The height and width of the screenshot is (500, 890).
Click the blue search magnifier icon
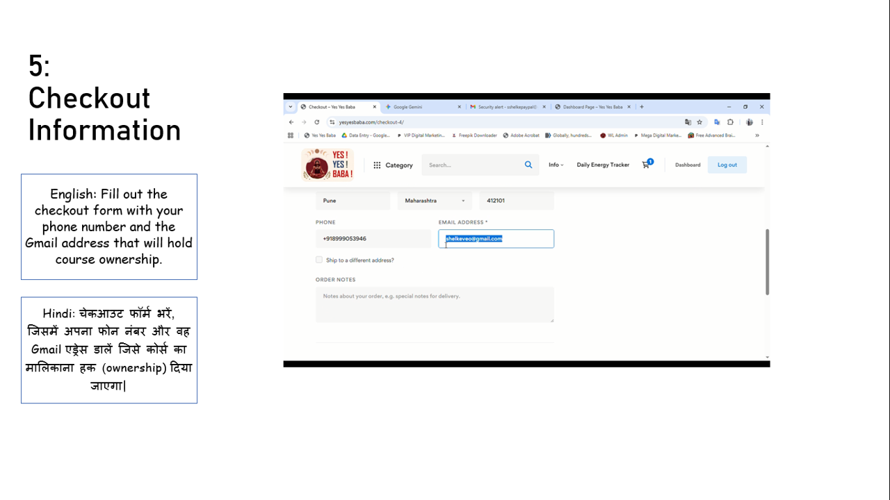click(528, 165)
